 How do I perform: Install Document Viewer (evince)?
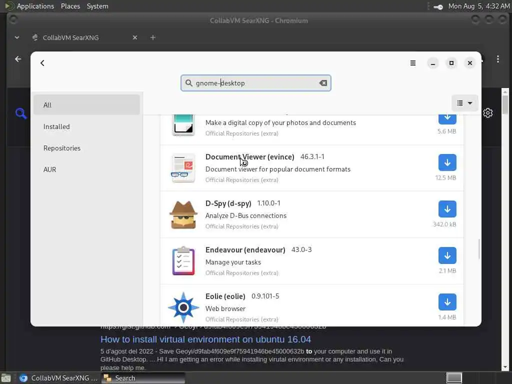point(447,162)
